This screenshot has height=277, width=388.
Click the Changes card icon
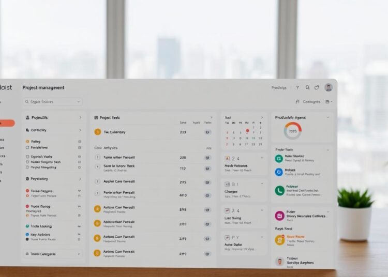(x=227, y=184)
